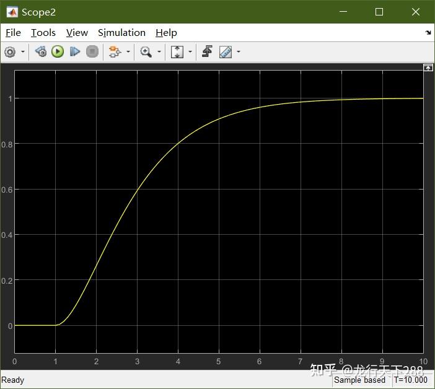Expand the Configuration Properties dropdown arrow
This screenshot has width=435, height=389.
point(23,52)
